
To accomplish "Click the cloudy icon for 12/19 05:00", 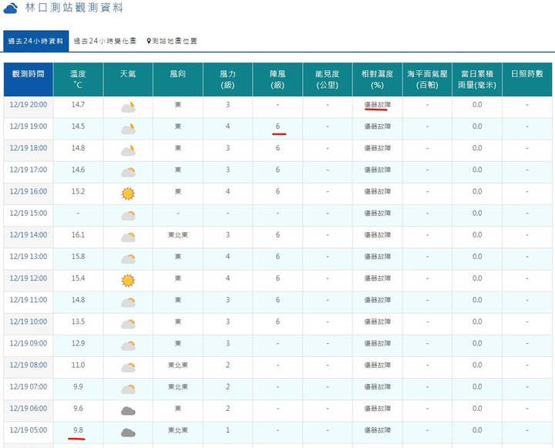I will click(128, 433).
